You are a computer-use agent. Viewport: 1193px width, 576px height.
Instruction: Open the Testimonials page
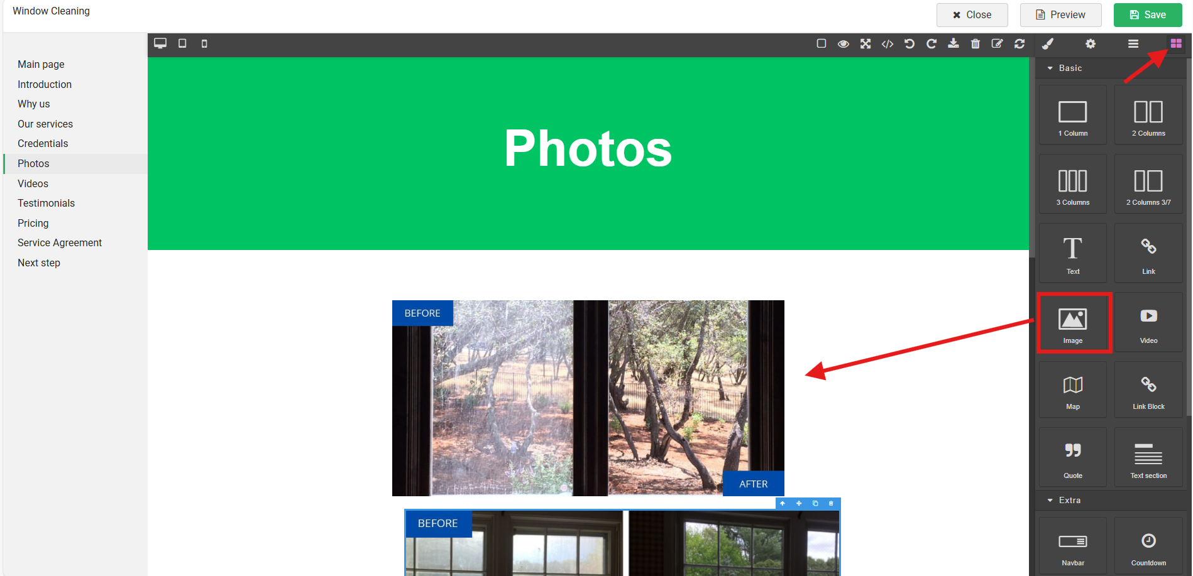(46, 203)
